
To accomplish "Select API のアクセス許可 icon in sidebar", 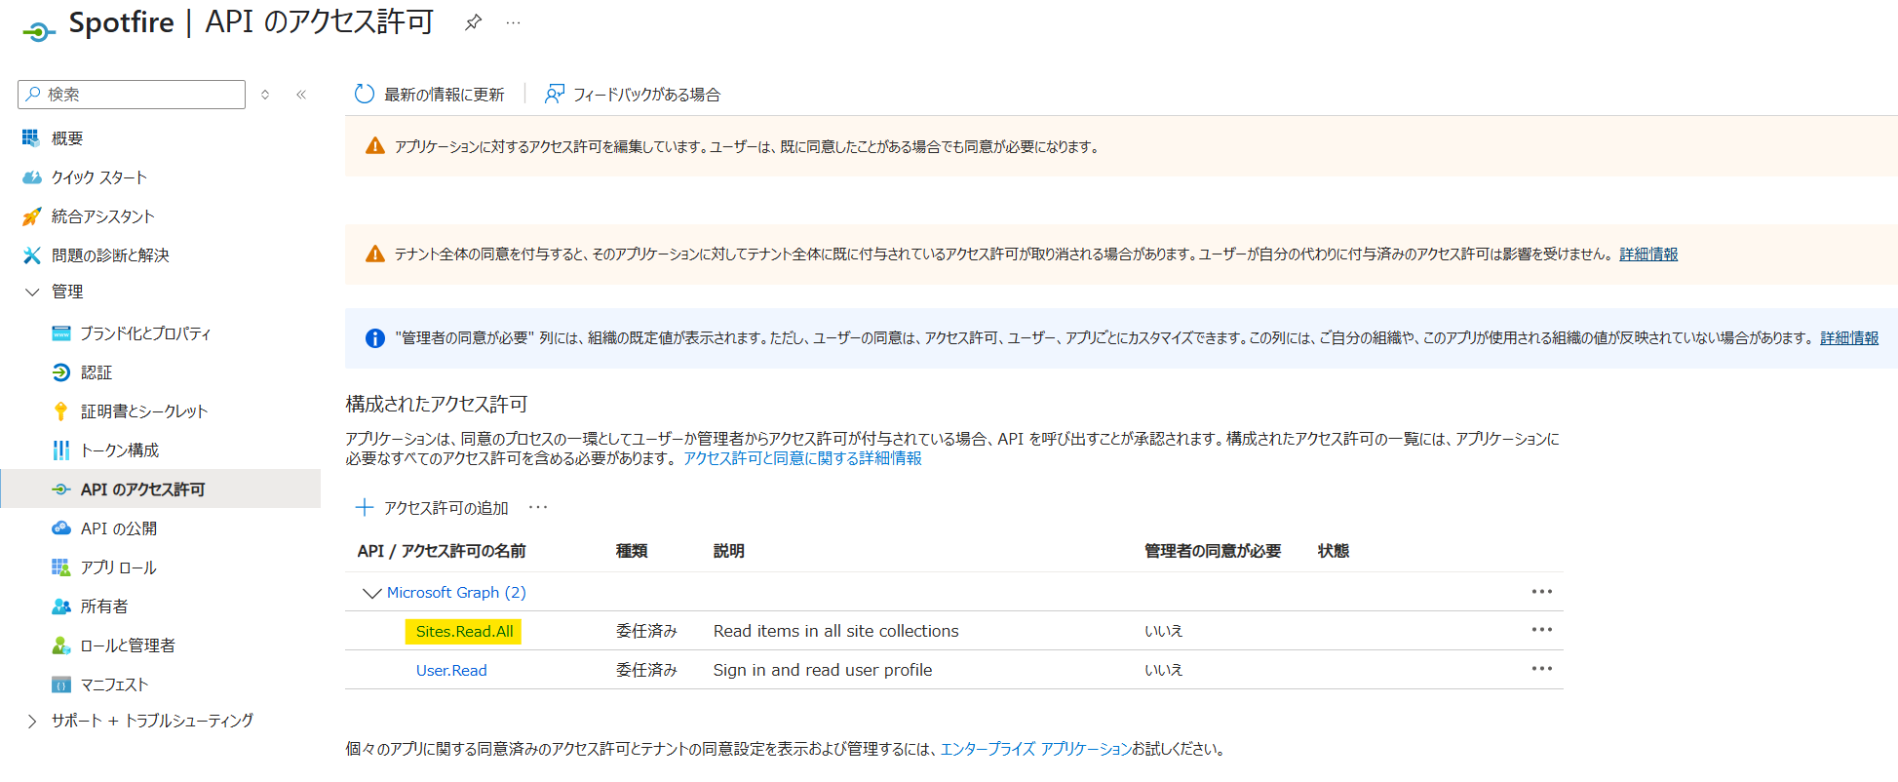I will (61, 489).
